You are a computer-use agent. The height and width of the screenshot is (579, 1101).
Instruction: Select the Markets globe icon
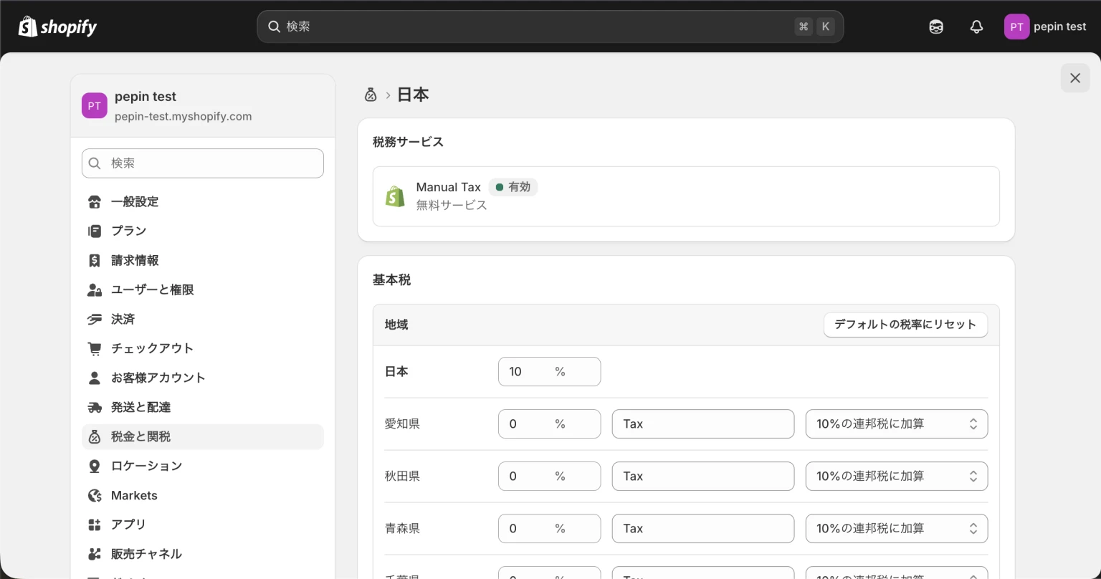94,495
